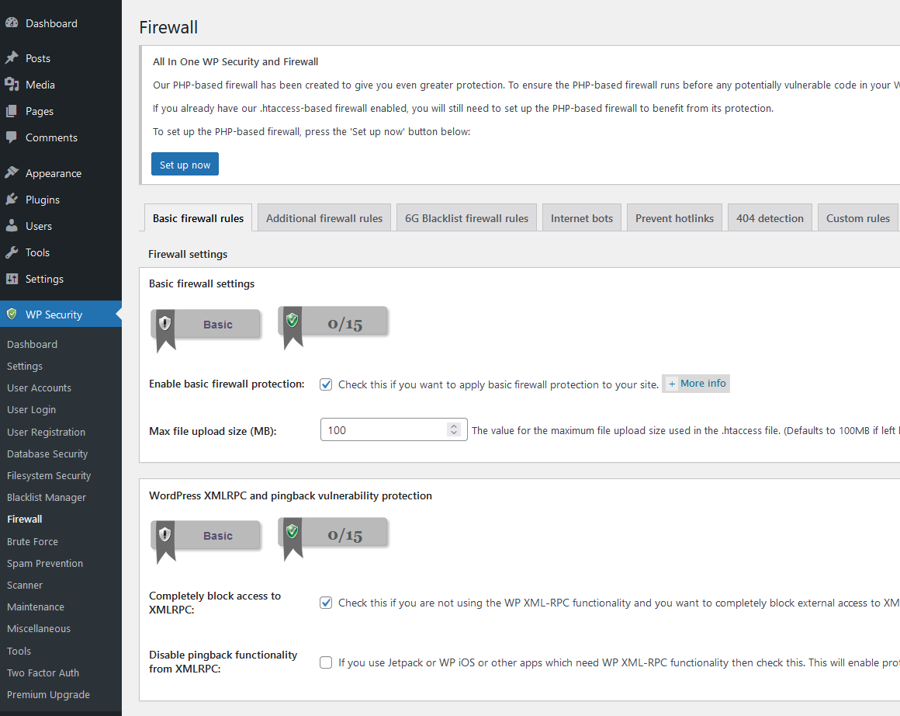900x716 pixels.
Task: Click the 0/15 score badge under Basic firewall settings
Action: click(x=333, y=327)
